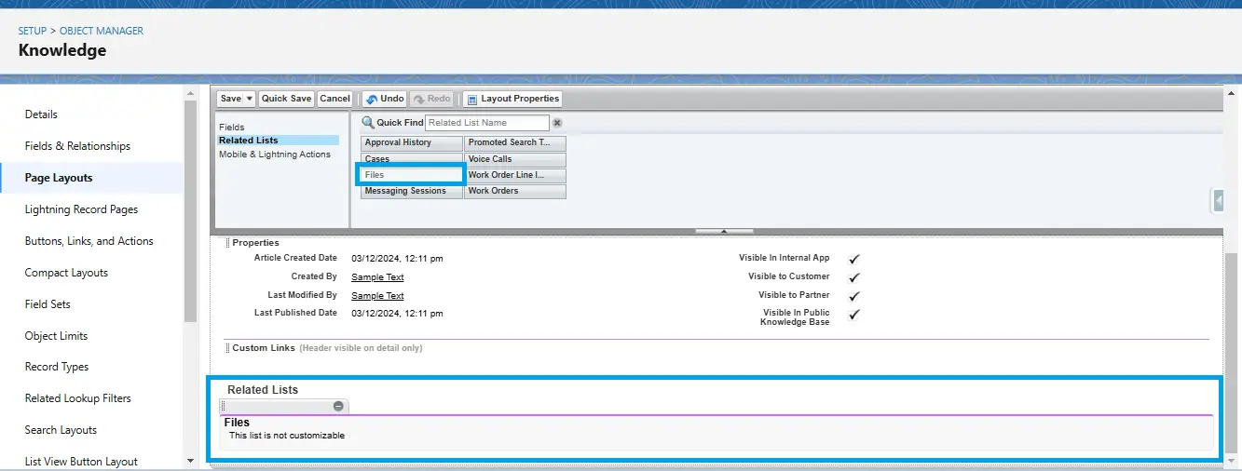Collapse the palette using the bottom handle
Viewport: 1242px width, 471px height.
point(724,231)
